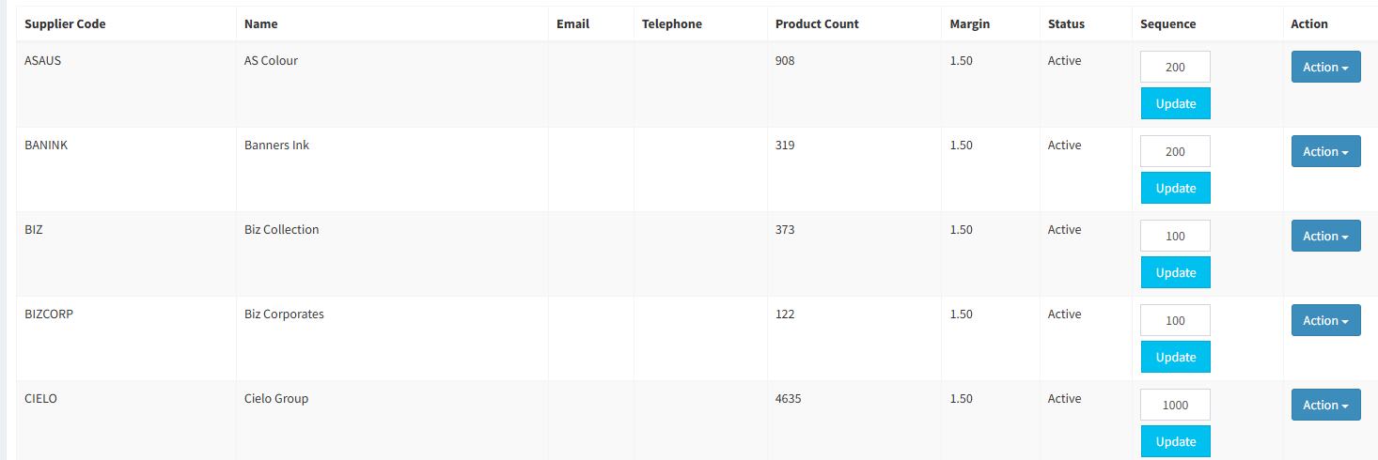Select the Status column header
Viewport: 1378px width, 460px height.
click(1066, 23)
